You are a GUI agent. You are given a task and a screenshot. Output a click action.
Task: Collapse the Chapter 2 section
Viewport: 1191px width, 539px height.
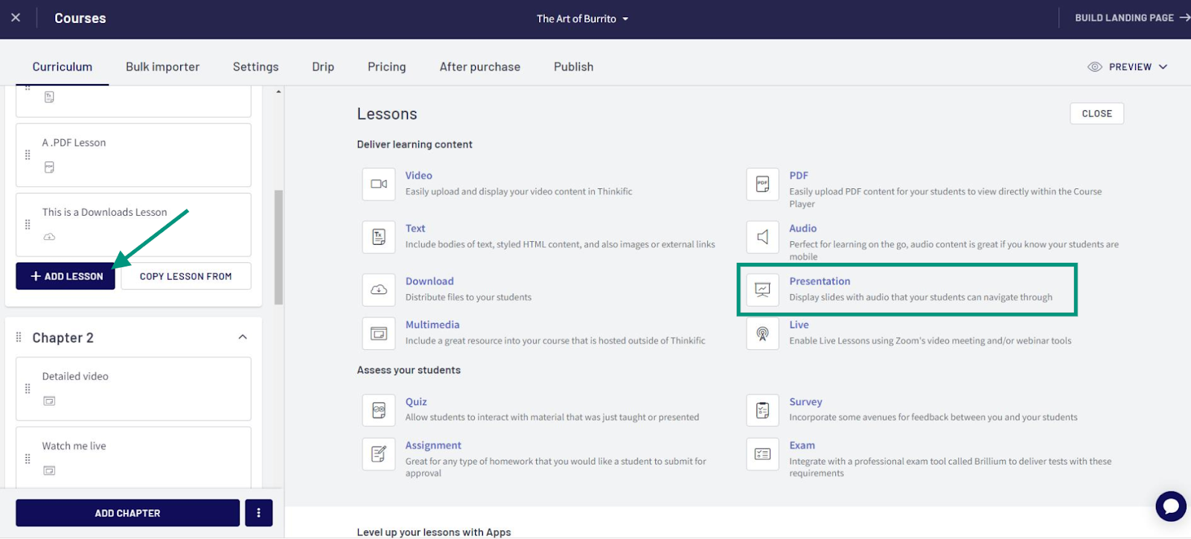[x=242, y=337]
